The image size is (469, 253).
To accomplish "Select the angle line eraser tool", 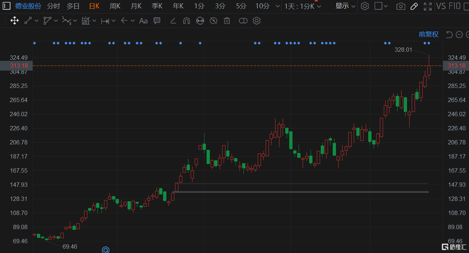I will point(173,21).
